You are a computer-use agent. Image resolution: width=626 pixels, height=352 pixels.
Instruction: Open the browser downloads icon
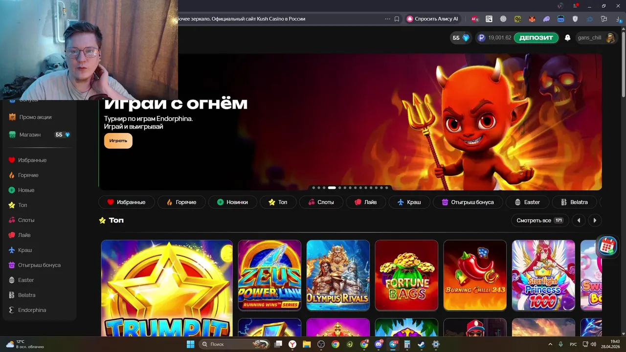pos(618,19)
